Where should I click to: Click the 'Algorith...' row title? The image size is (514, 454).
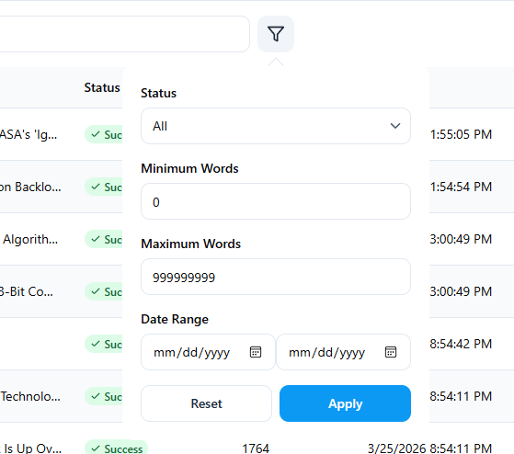(x=30, y=240)
